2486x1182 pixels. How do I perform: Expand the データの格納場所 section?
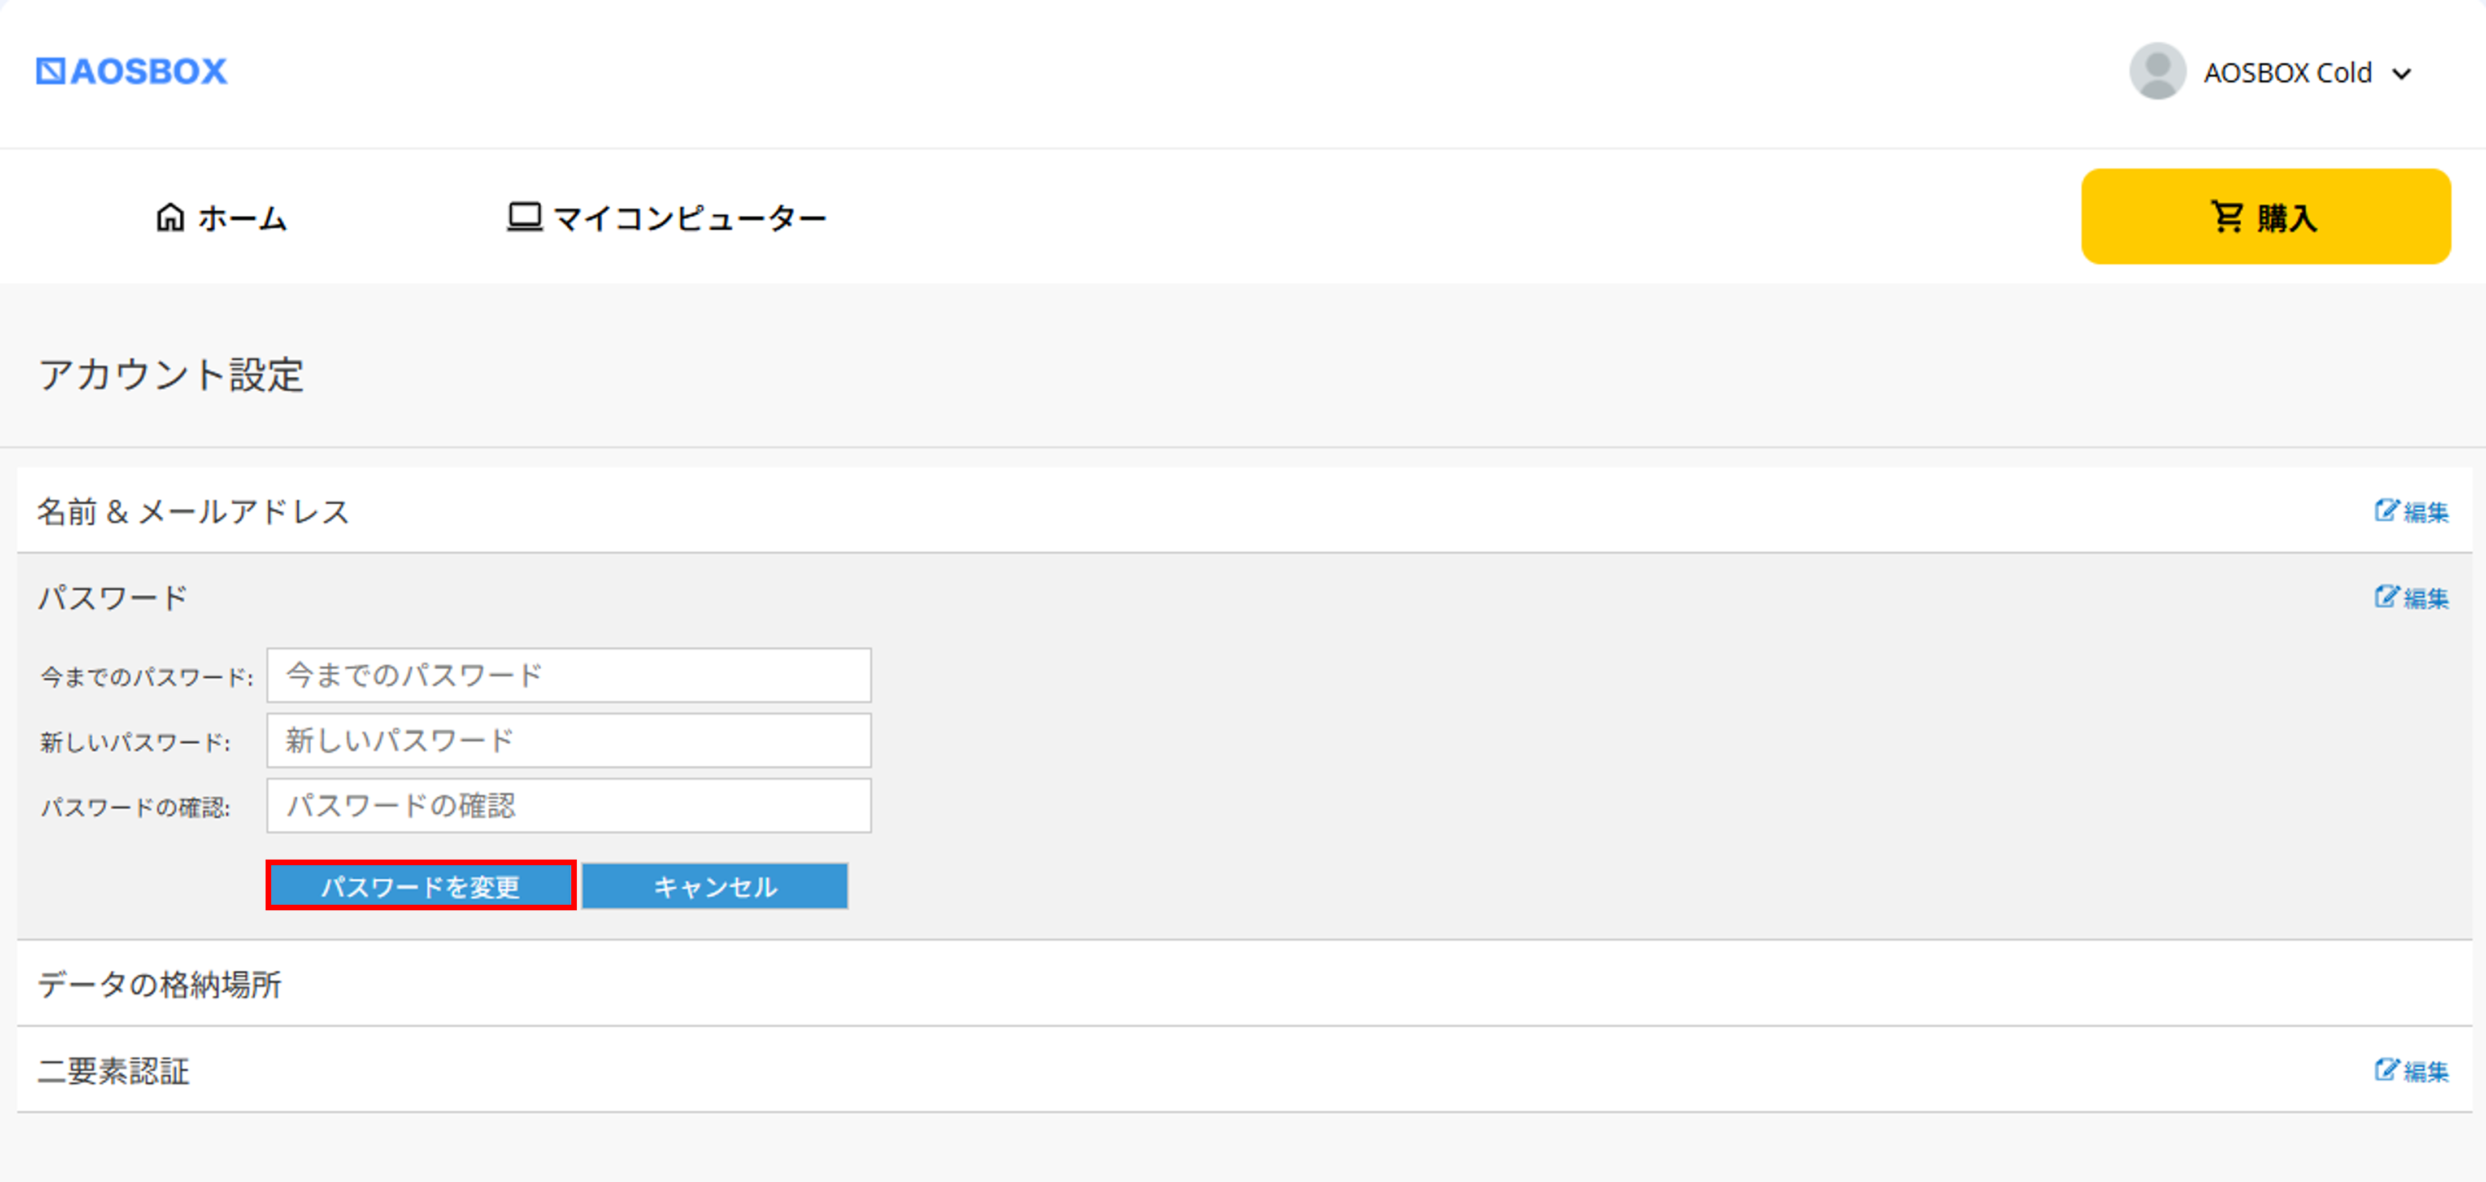(x=160, y=984)
